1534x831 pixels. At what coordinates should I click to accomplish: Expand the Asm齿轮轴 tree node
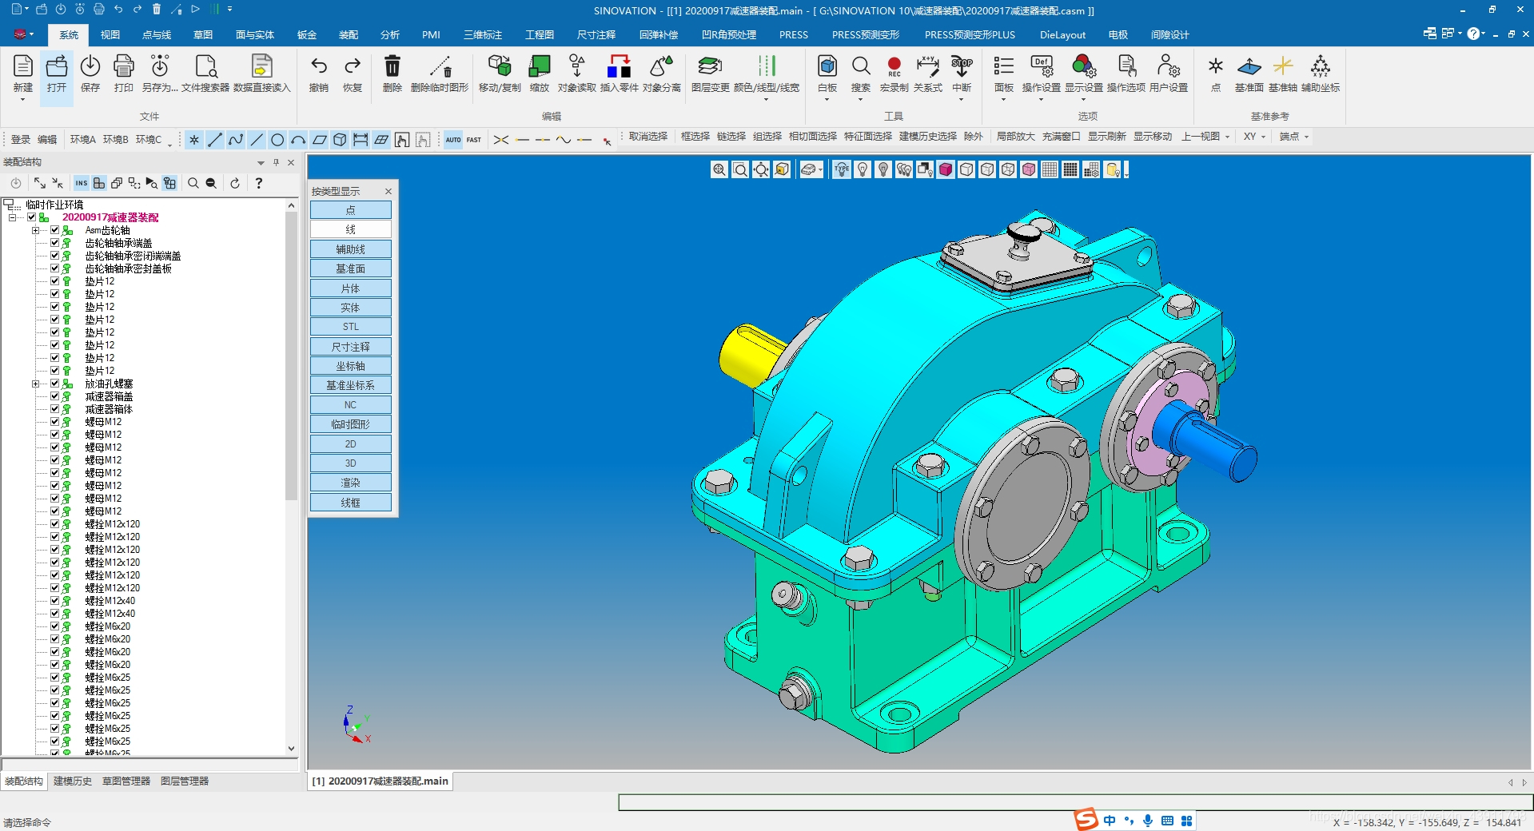pyautogui.click(x=35, y=230)
